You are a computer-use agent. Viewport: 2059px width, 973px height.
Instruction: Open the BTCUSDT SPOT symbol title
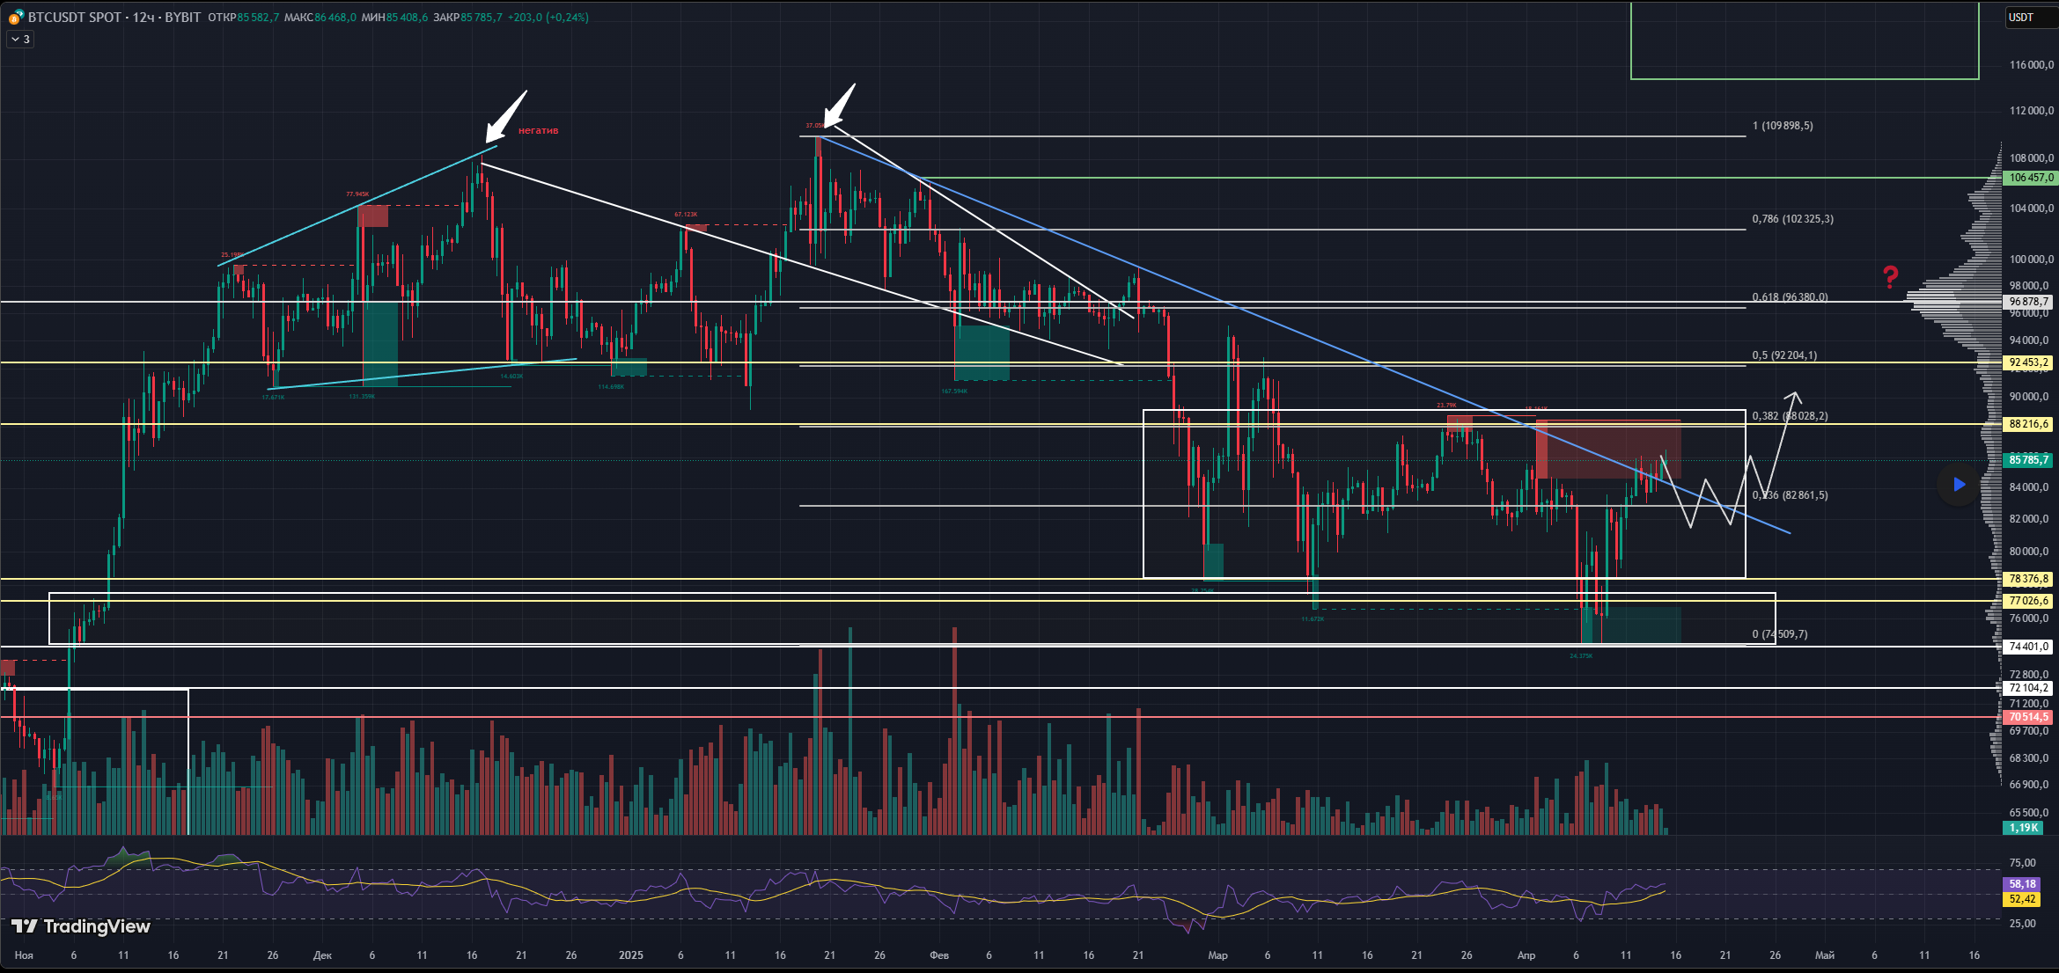[x=75, y=17]
